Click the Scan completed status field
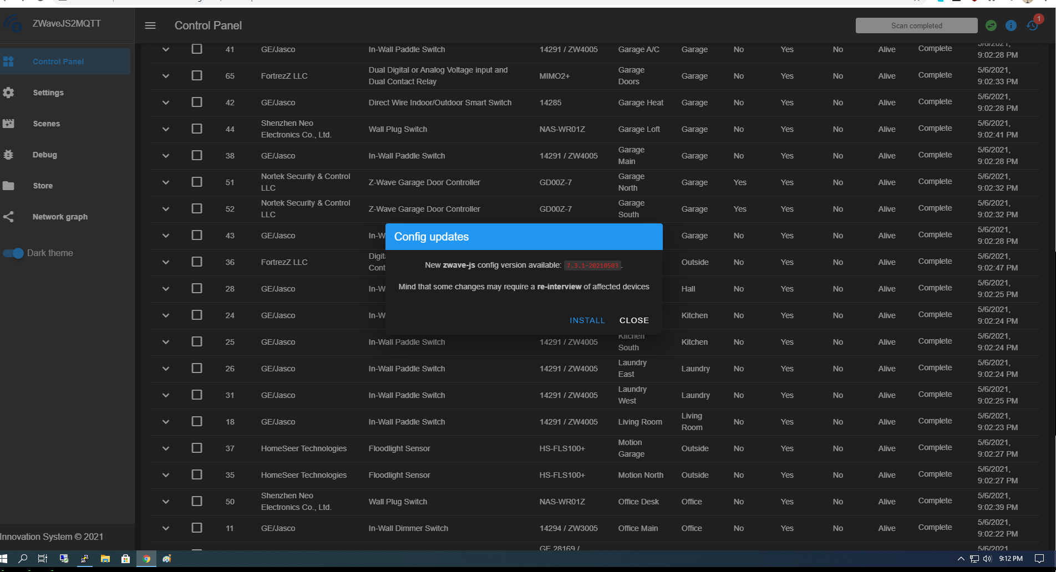 coord(916,25)
